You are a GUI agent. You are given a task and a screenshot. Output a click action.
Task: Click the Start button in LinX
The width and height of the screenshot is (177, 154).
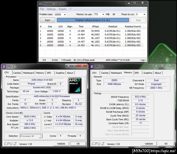47,20
